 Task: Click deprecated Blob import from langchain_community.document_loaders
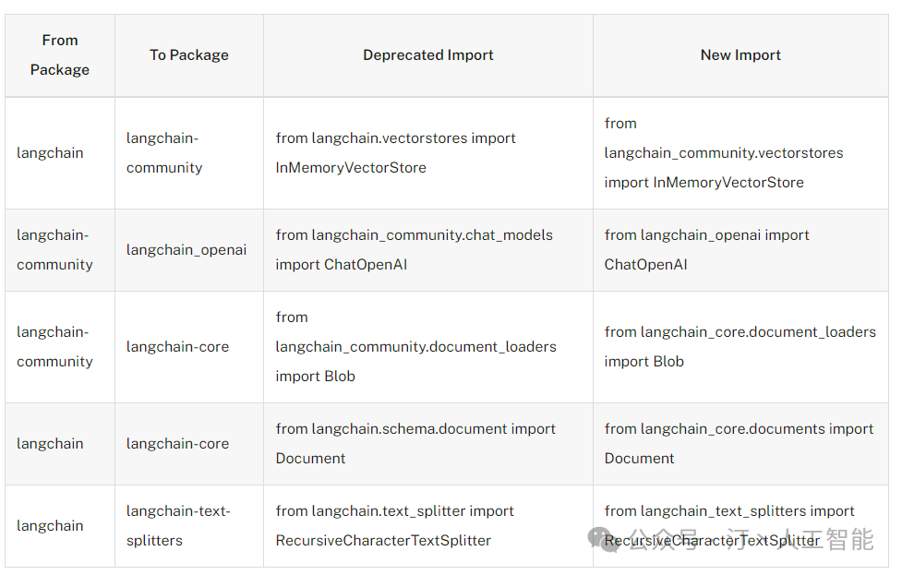tap(415, 347)
